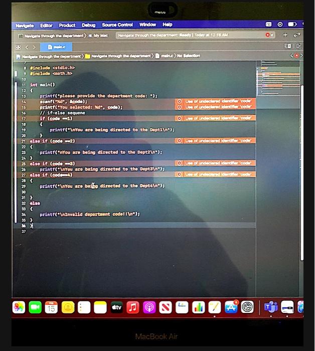Open 'No Selection' symbol menu in jump bar
This screenshot has height=351, width=315.
coord(188,56)
